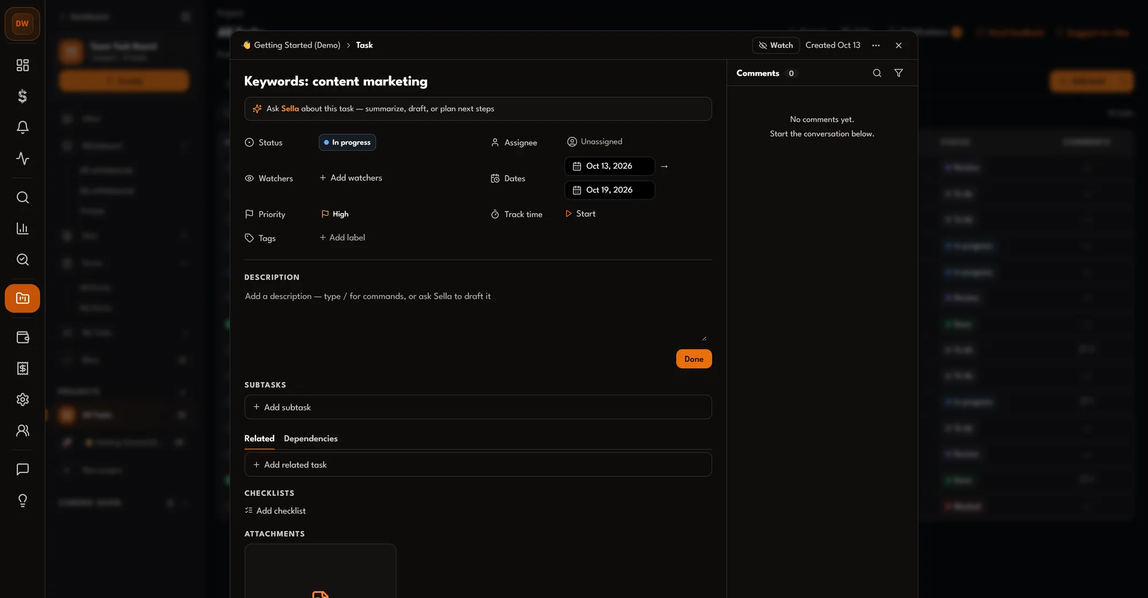Start time tracking for this task

580,213
